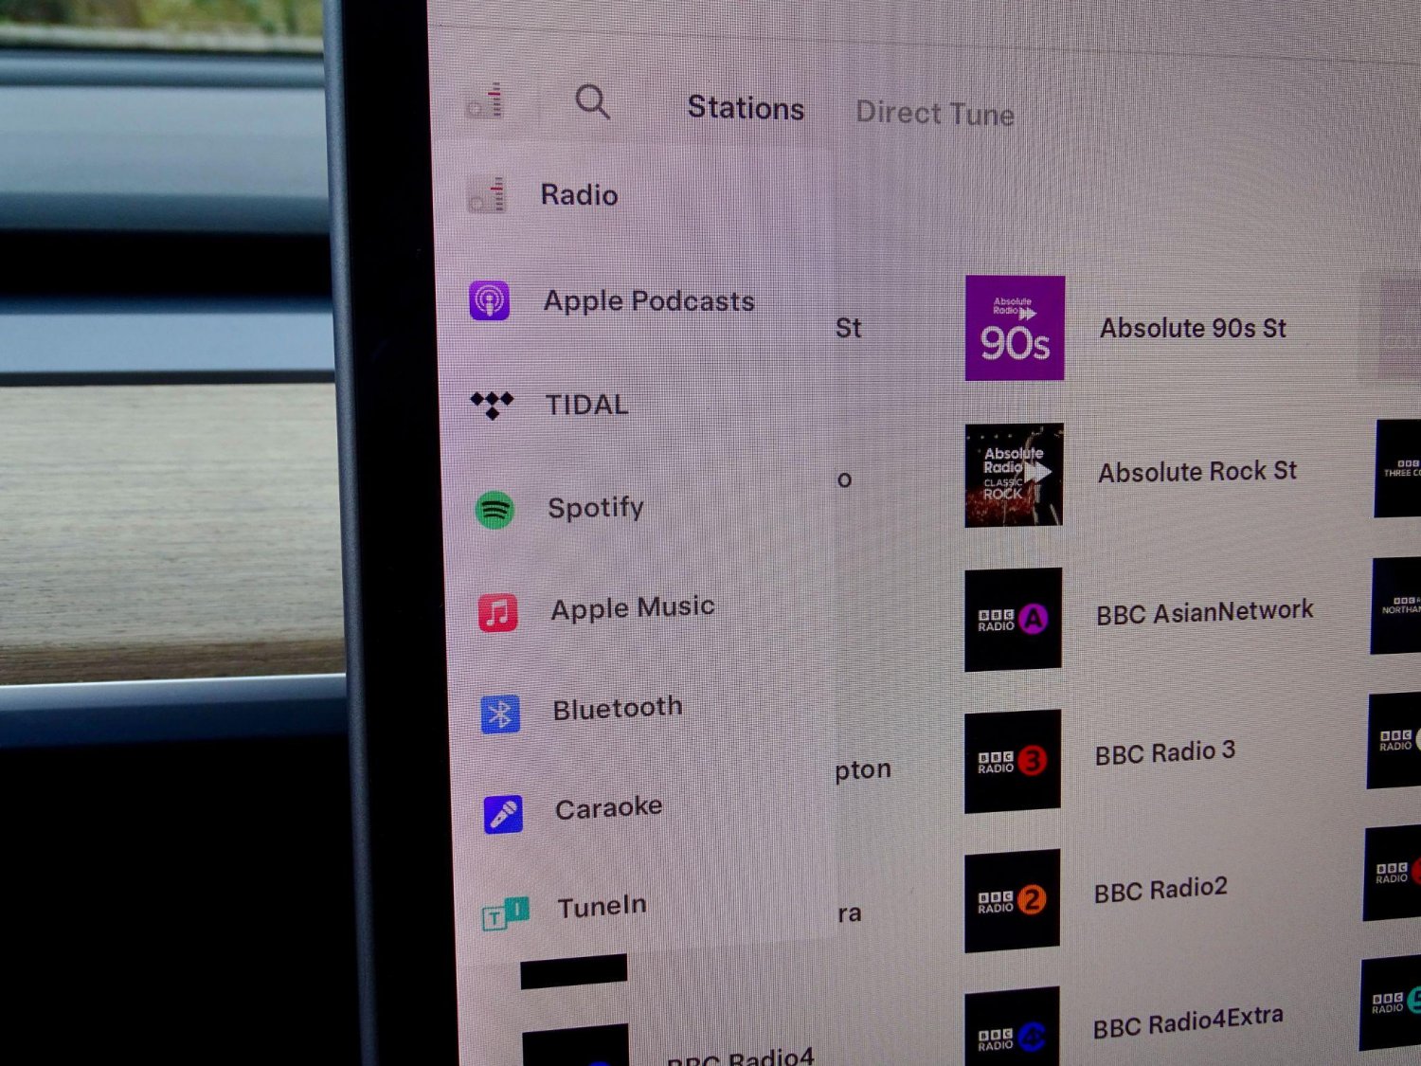Choose the TuneIn text entry

point(602,907)
